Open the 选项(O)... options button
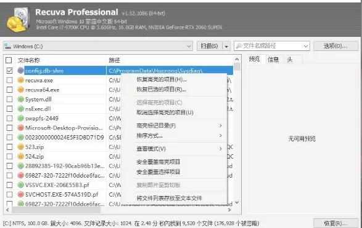Viewport: 362px width, 228px height. pos(335,46)
